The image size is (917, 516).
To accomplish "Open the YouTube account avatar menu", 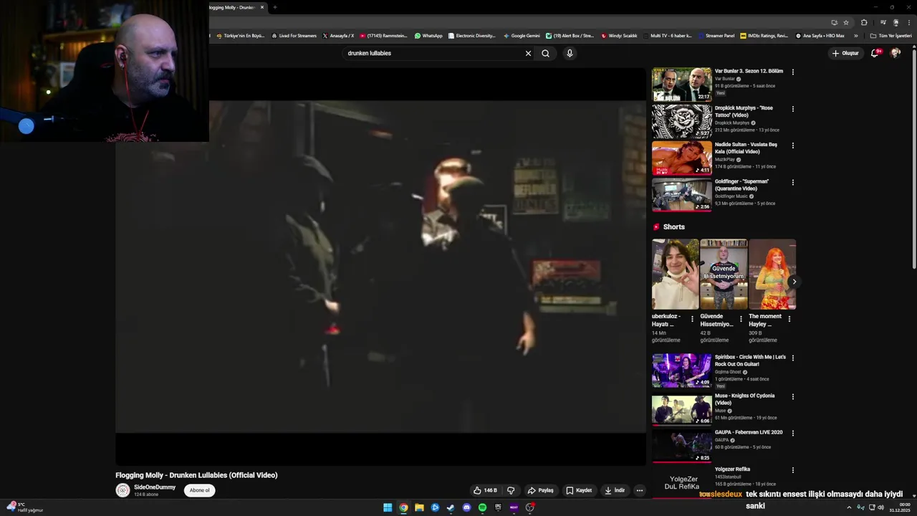I will [x=896, y=53].
